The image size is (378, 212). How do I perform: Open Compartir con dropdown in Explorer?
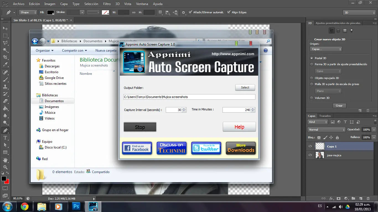click(74, 51)
